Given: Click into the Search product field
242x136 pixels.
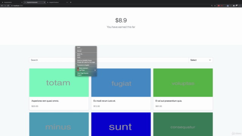Looking at the screenshot, I should pos(109,60).
